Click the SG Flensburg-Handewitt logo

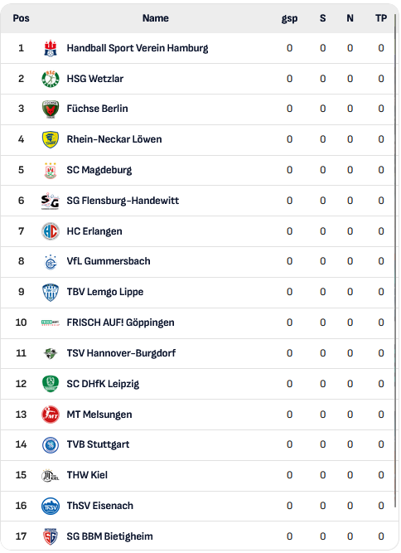(x=51, y=201)
